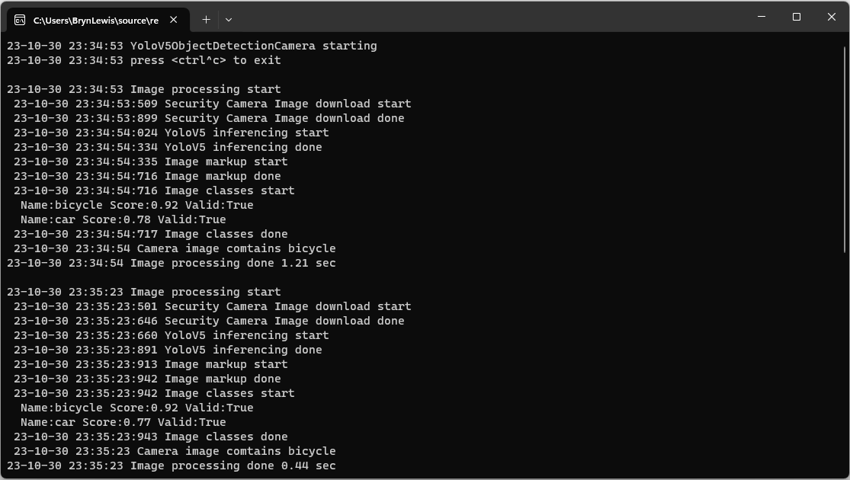850x480 pixels.
Task: Click the Image processing done 1.21 sec line
Action: [172, 263]
